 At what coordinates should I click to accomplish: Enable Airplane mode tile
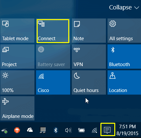[x=17, y=108]
